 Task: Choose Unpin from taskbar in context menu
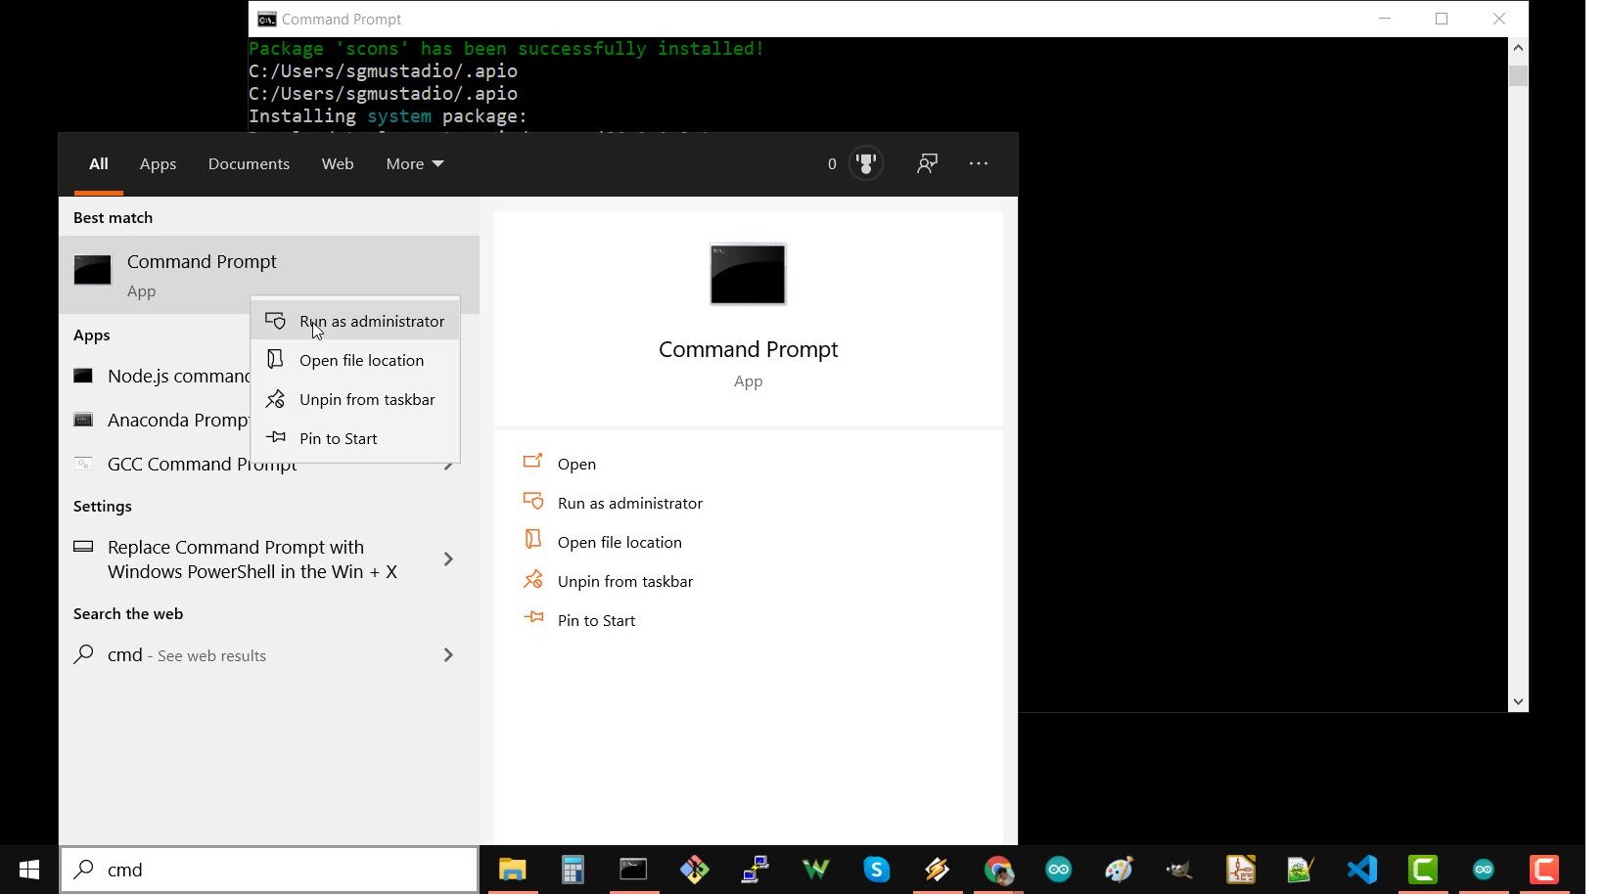tap(366, 400)
